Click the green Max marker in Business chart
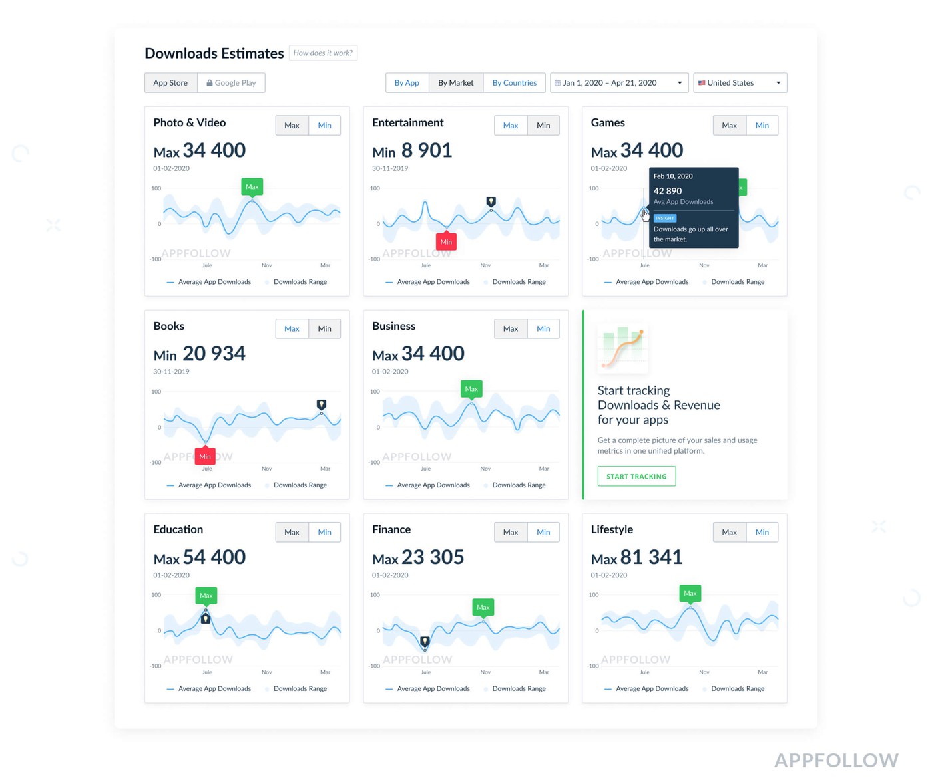This screenshot has width=932, height=784. (471, 389)
